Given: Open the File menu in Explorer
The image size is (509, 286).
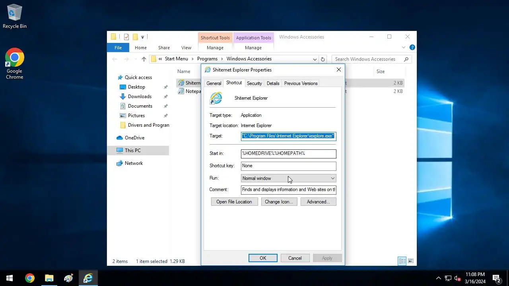Looking at the screenshot, I should (118, 48).
